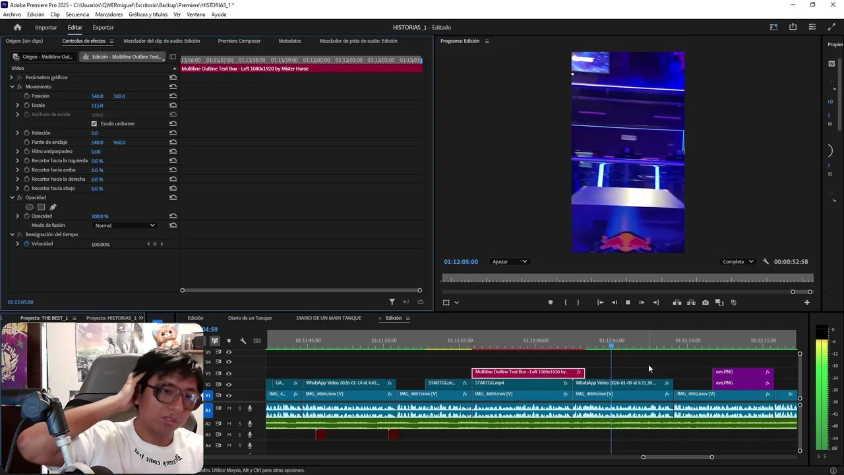This screenshot has width=844, height=475.
Task: Collapse the Opacidad effect group
Action: pos(12,197)
